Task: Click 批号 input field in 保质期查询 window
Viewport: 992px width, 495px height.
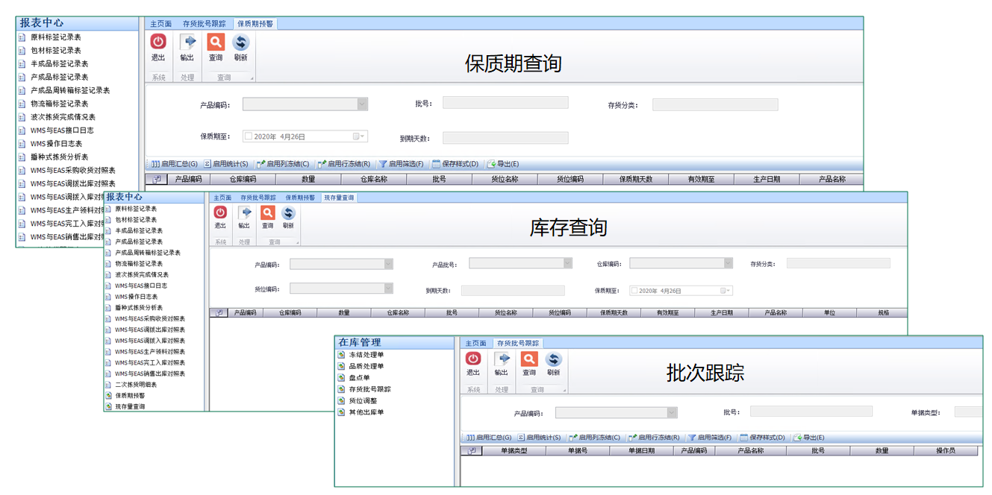Action: (x=505, y=103)
